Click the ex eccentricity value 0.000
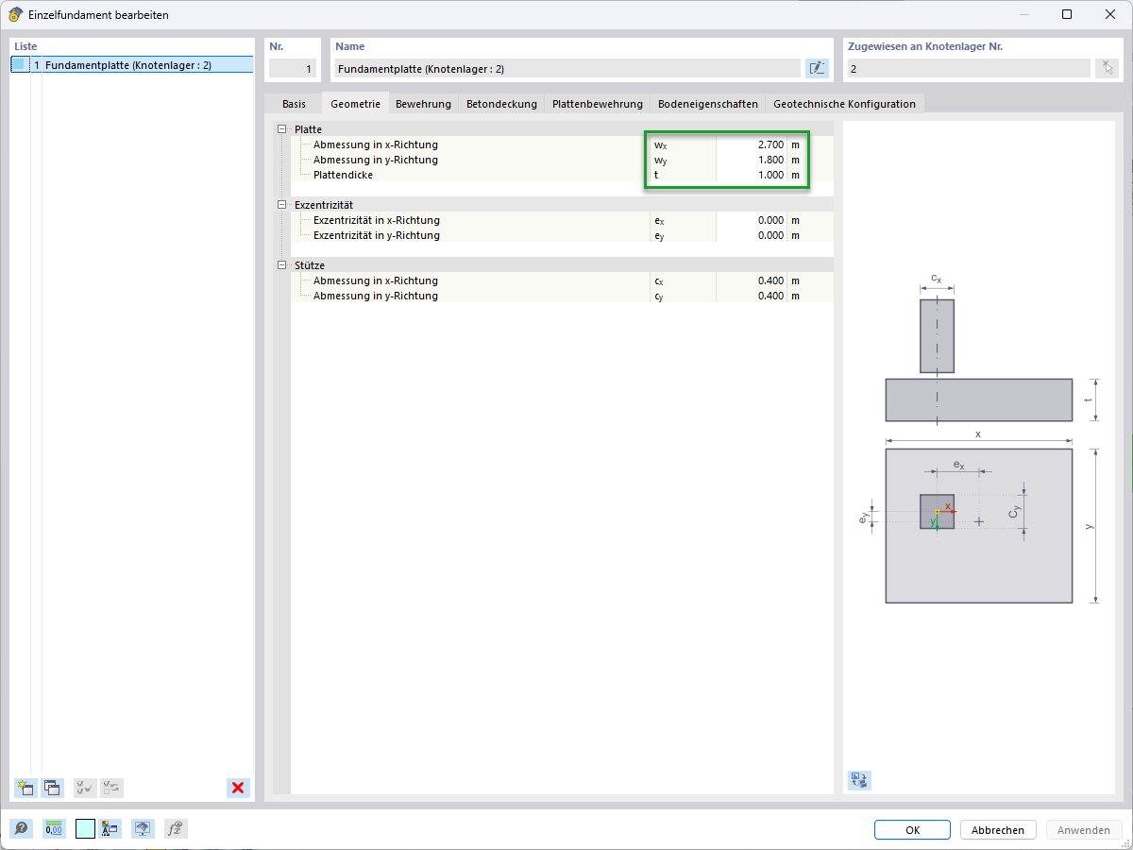The height and width of the screenshot is (850, 1133). 752,220
